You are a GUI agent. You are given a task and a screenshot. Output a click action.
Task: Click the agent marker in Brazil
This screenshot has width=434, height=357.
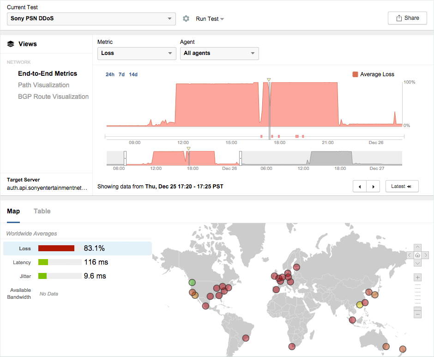(x=246, y=338)
